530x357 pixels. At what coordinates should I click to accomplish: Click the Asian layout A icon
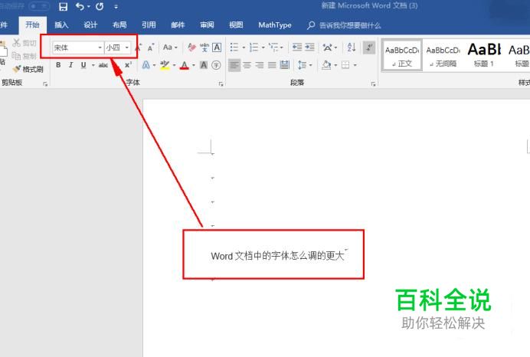327,47
